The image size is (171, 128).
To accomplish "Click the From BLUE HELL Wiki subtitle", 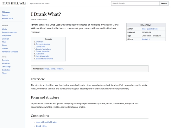I will click(x=39, y=20).
